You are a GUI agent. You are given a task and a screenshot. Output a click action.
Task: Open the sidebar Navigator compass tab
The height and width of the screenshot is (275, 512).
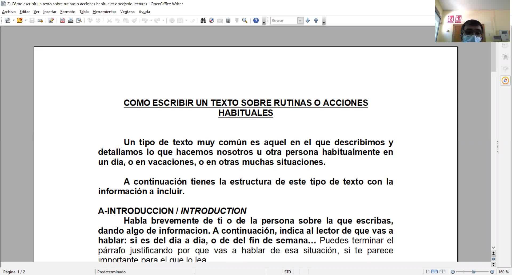coord(505,80)
